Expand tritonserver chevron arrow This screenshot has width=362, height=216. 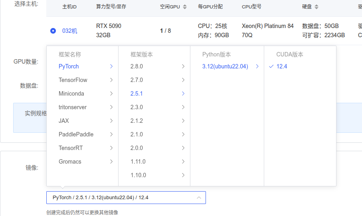[111, 107]
